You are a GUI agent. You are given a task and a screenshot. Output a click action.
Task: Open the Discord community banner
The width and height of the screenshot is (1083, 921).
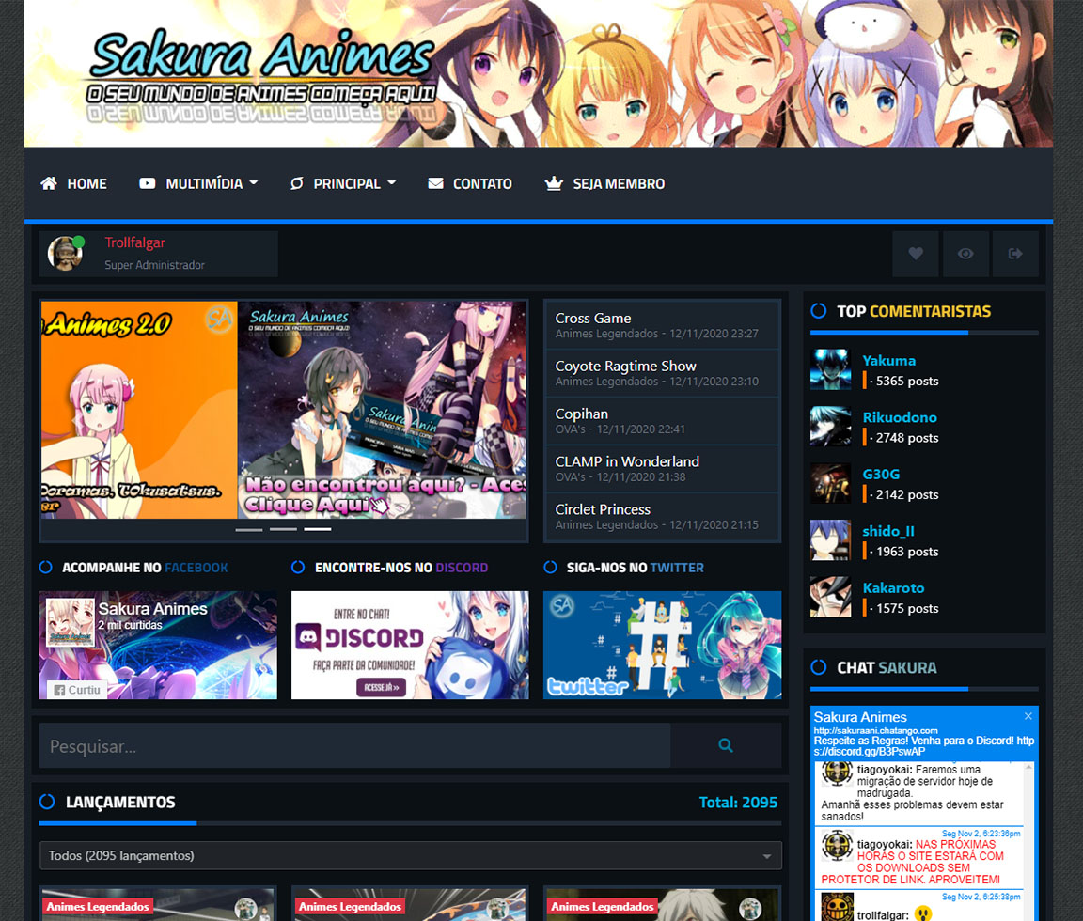(x=410, y=645)
